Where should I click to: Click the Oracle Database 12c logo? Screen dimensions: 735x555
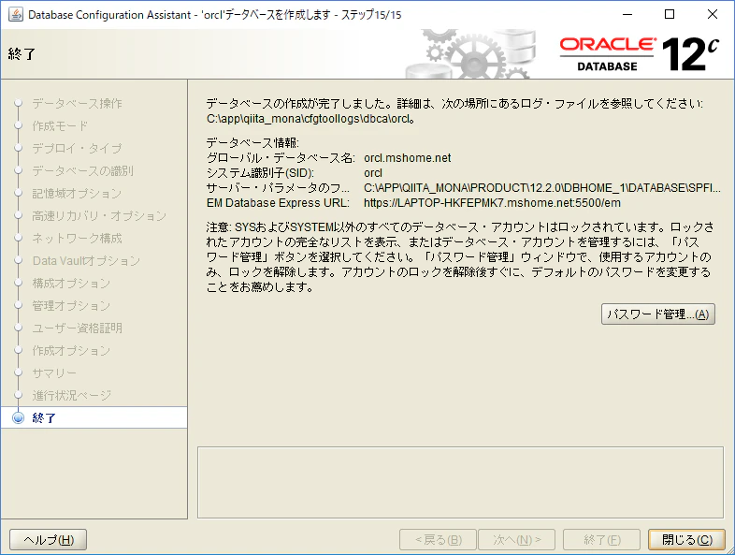click(639, 54)
